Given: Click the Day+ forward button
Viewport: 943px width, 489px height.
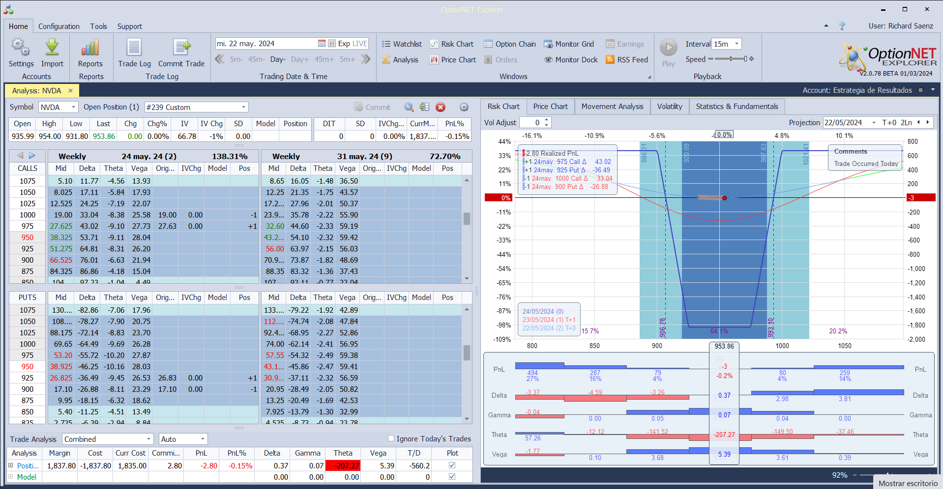Looking at the screenshot, I should (299, 59).
